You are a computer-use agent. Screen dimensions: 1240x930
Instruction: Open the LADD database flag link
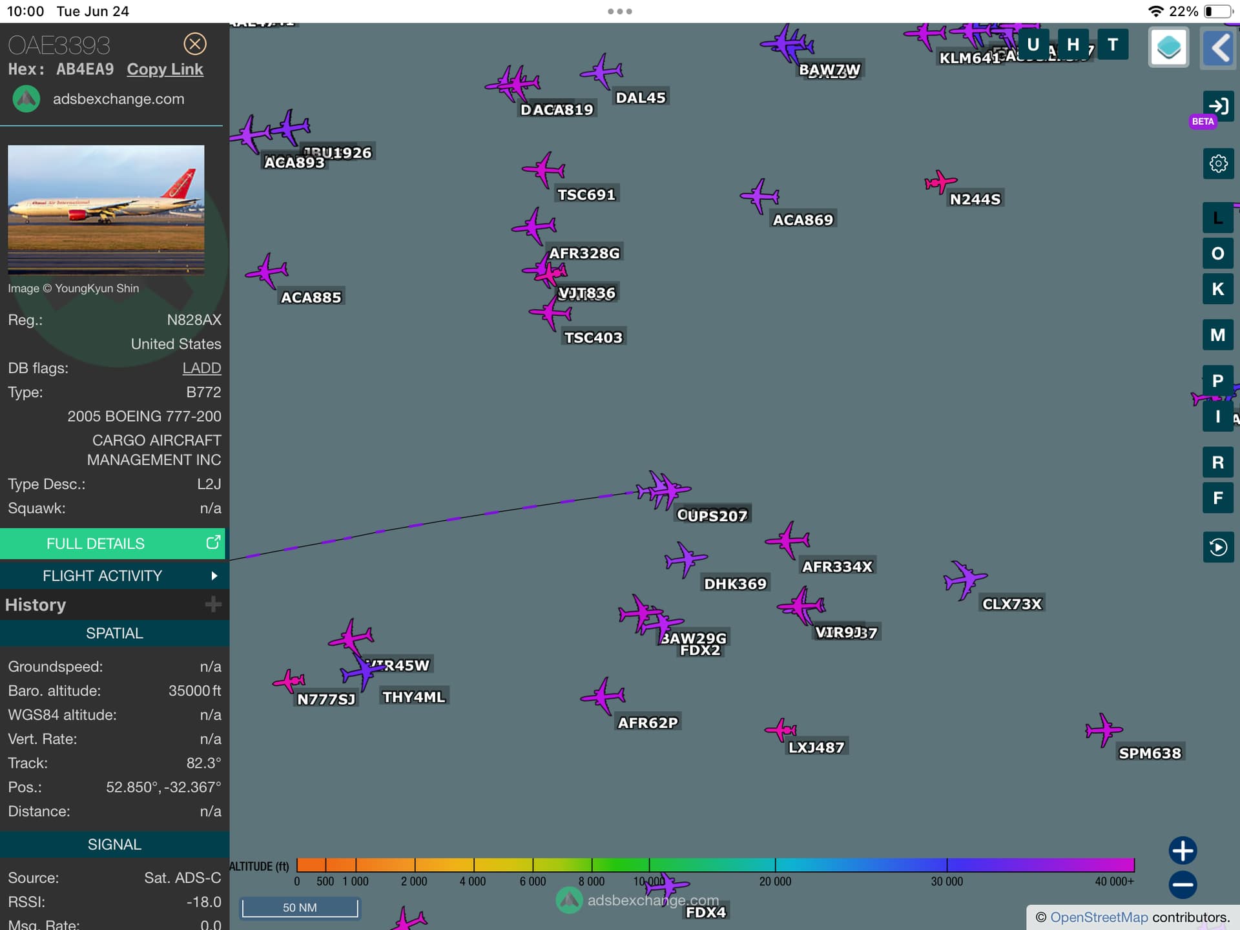coord(201,368)
